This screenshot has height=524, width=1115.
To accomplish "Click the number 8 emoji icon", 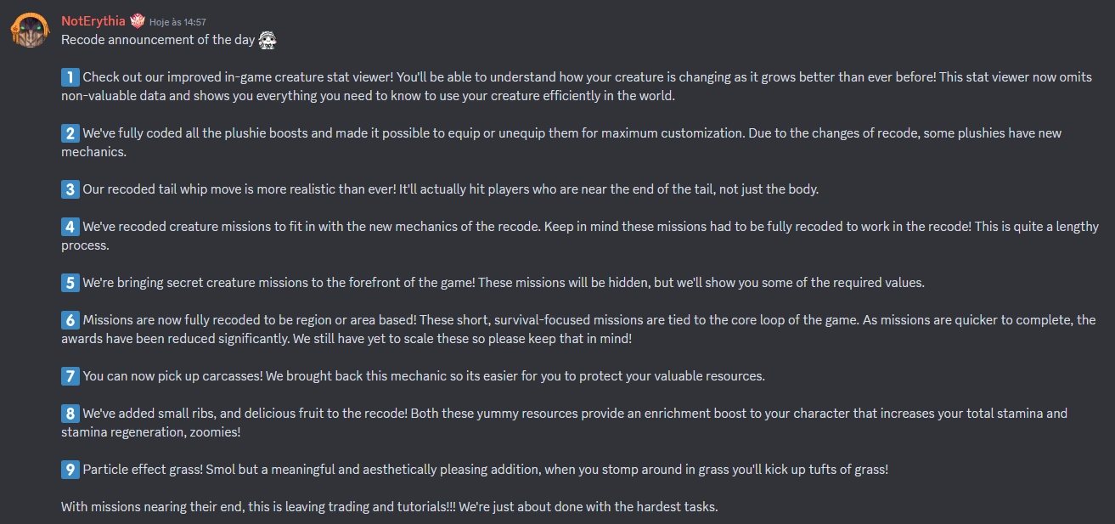I will [x=70, y=414].
